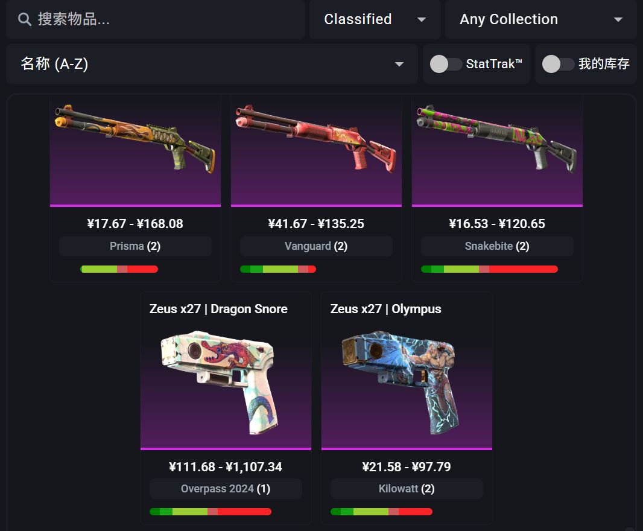Open the Classified rarity dropdown
The height and width of the screenshot is (531, 643).
[x=375, y=19]
